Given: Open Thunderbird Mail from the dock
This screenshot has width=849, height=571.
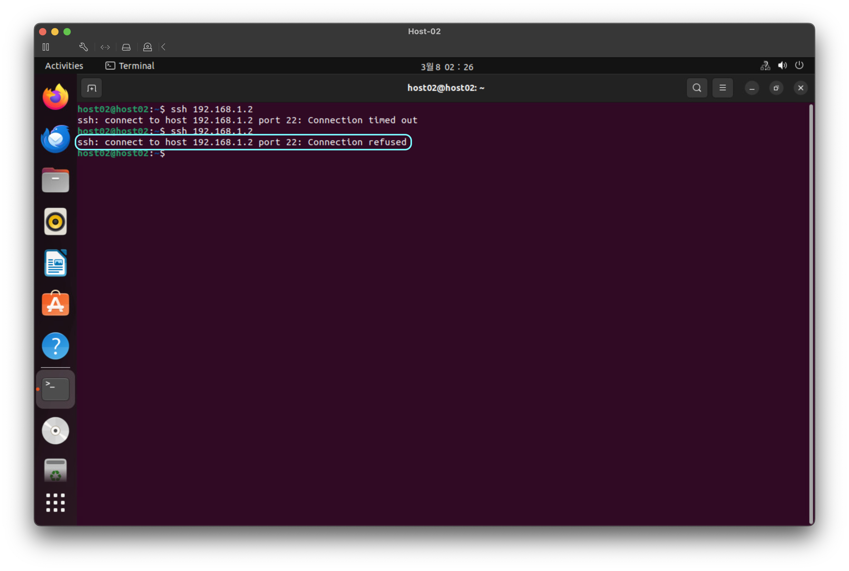Looking at the screenshot, I should [x=55, y=139].
